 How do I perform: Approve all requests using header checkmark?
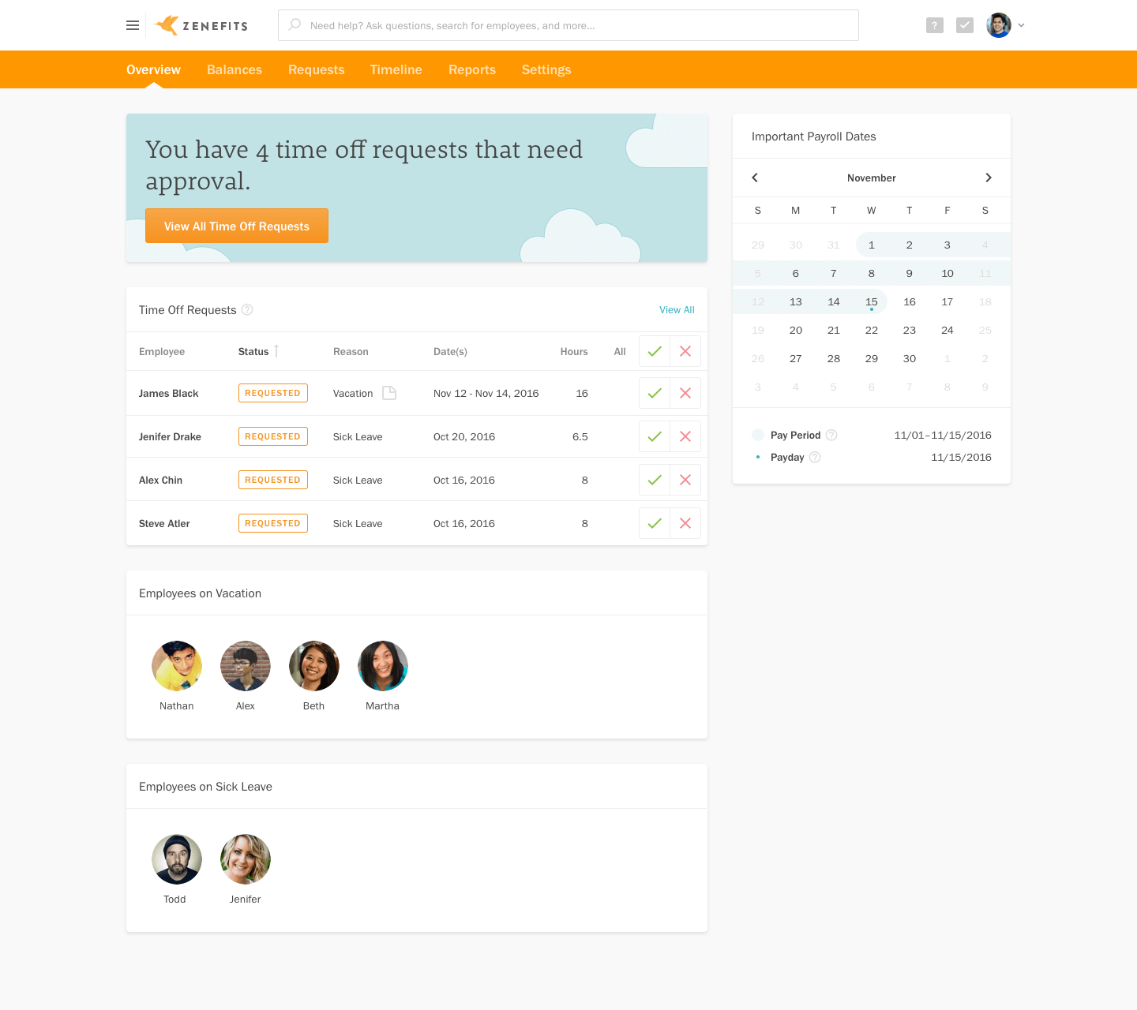click(655, 351)
